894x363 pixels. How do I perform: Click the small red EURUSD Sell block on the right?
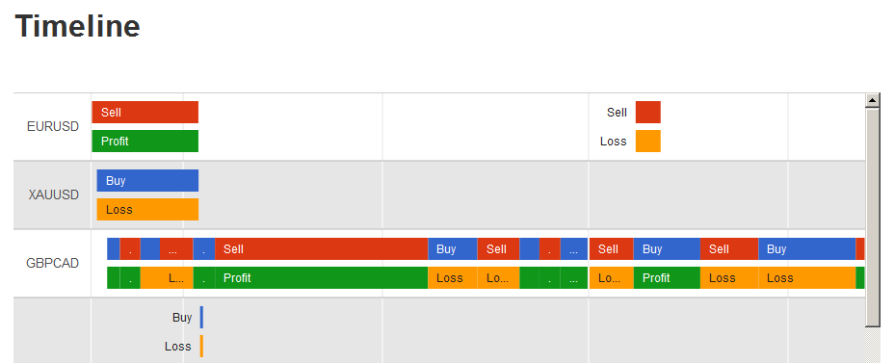tap(647, 113)
